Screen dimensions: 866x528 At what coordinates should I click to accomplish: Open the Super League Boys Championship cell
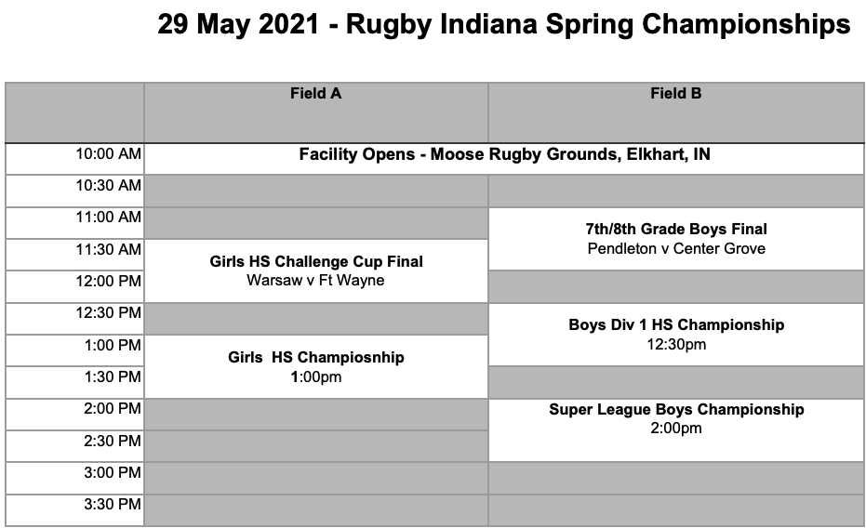tap(676, 430)
